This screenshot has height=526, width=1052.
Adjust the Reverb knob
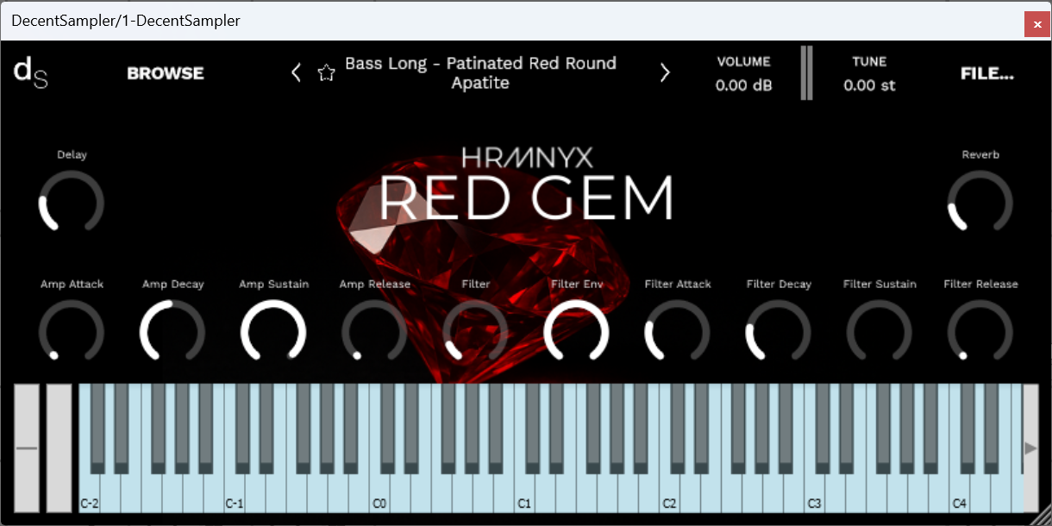980,204
